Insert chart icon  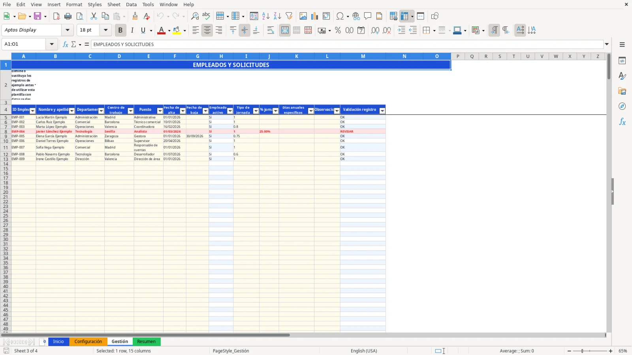(x=314, y=16)
